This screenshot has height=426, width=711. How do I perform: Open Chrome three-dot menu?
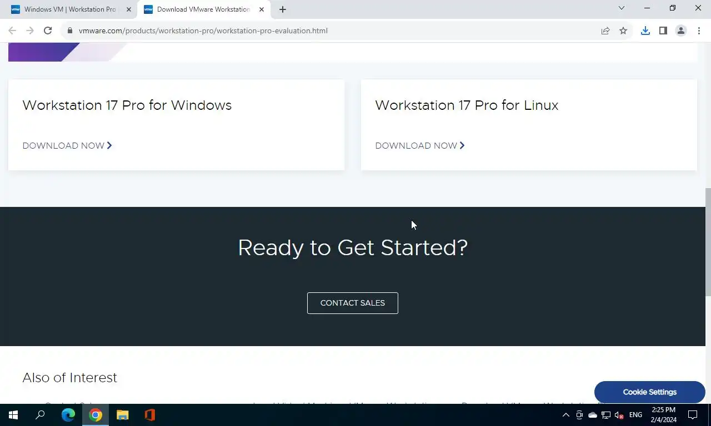[699, 31]
